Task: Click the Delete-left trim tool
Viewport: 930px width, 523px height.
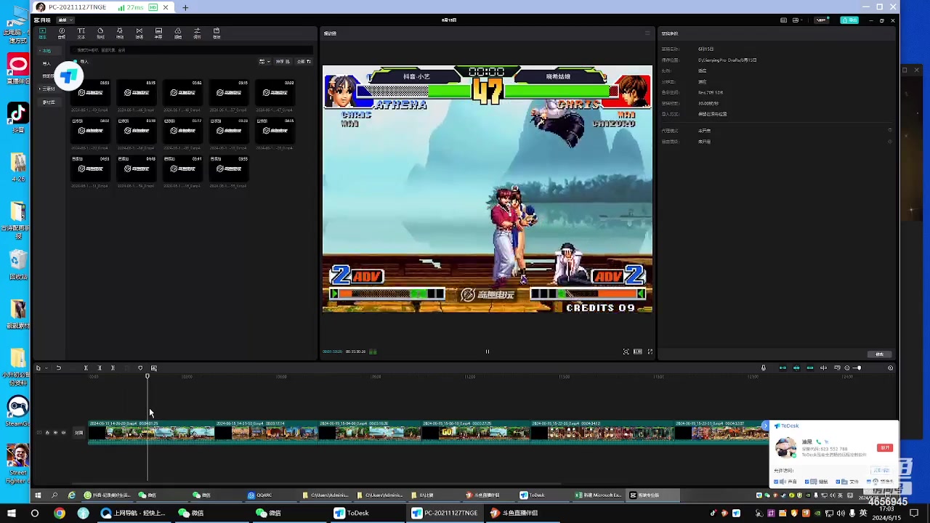Action: click(x=100, y=368)
